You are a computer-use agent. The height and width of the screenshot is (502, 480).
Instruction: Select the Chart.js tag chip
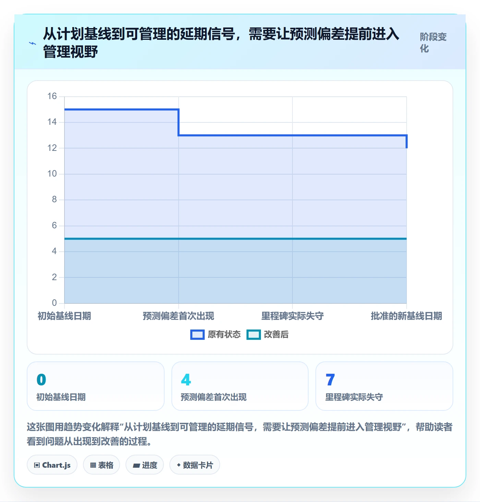tap(52, 465)
